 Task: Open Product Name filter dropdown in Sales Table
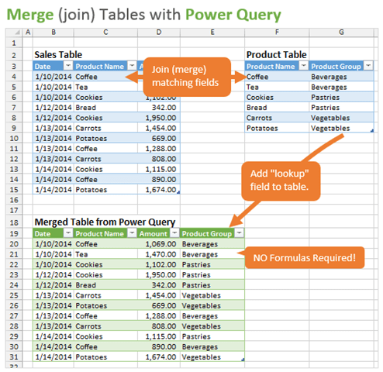click(132, 66)
